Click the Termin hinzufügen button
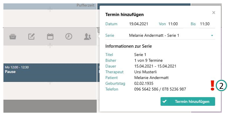 tap(188, 102)
